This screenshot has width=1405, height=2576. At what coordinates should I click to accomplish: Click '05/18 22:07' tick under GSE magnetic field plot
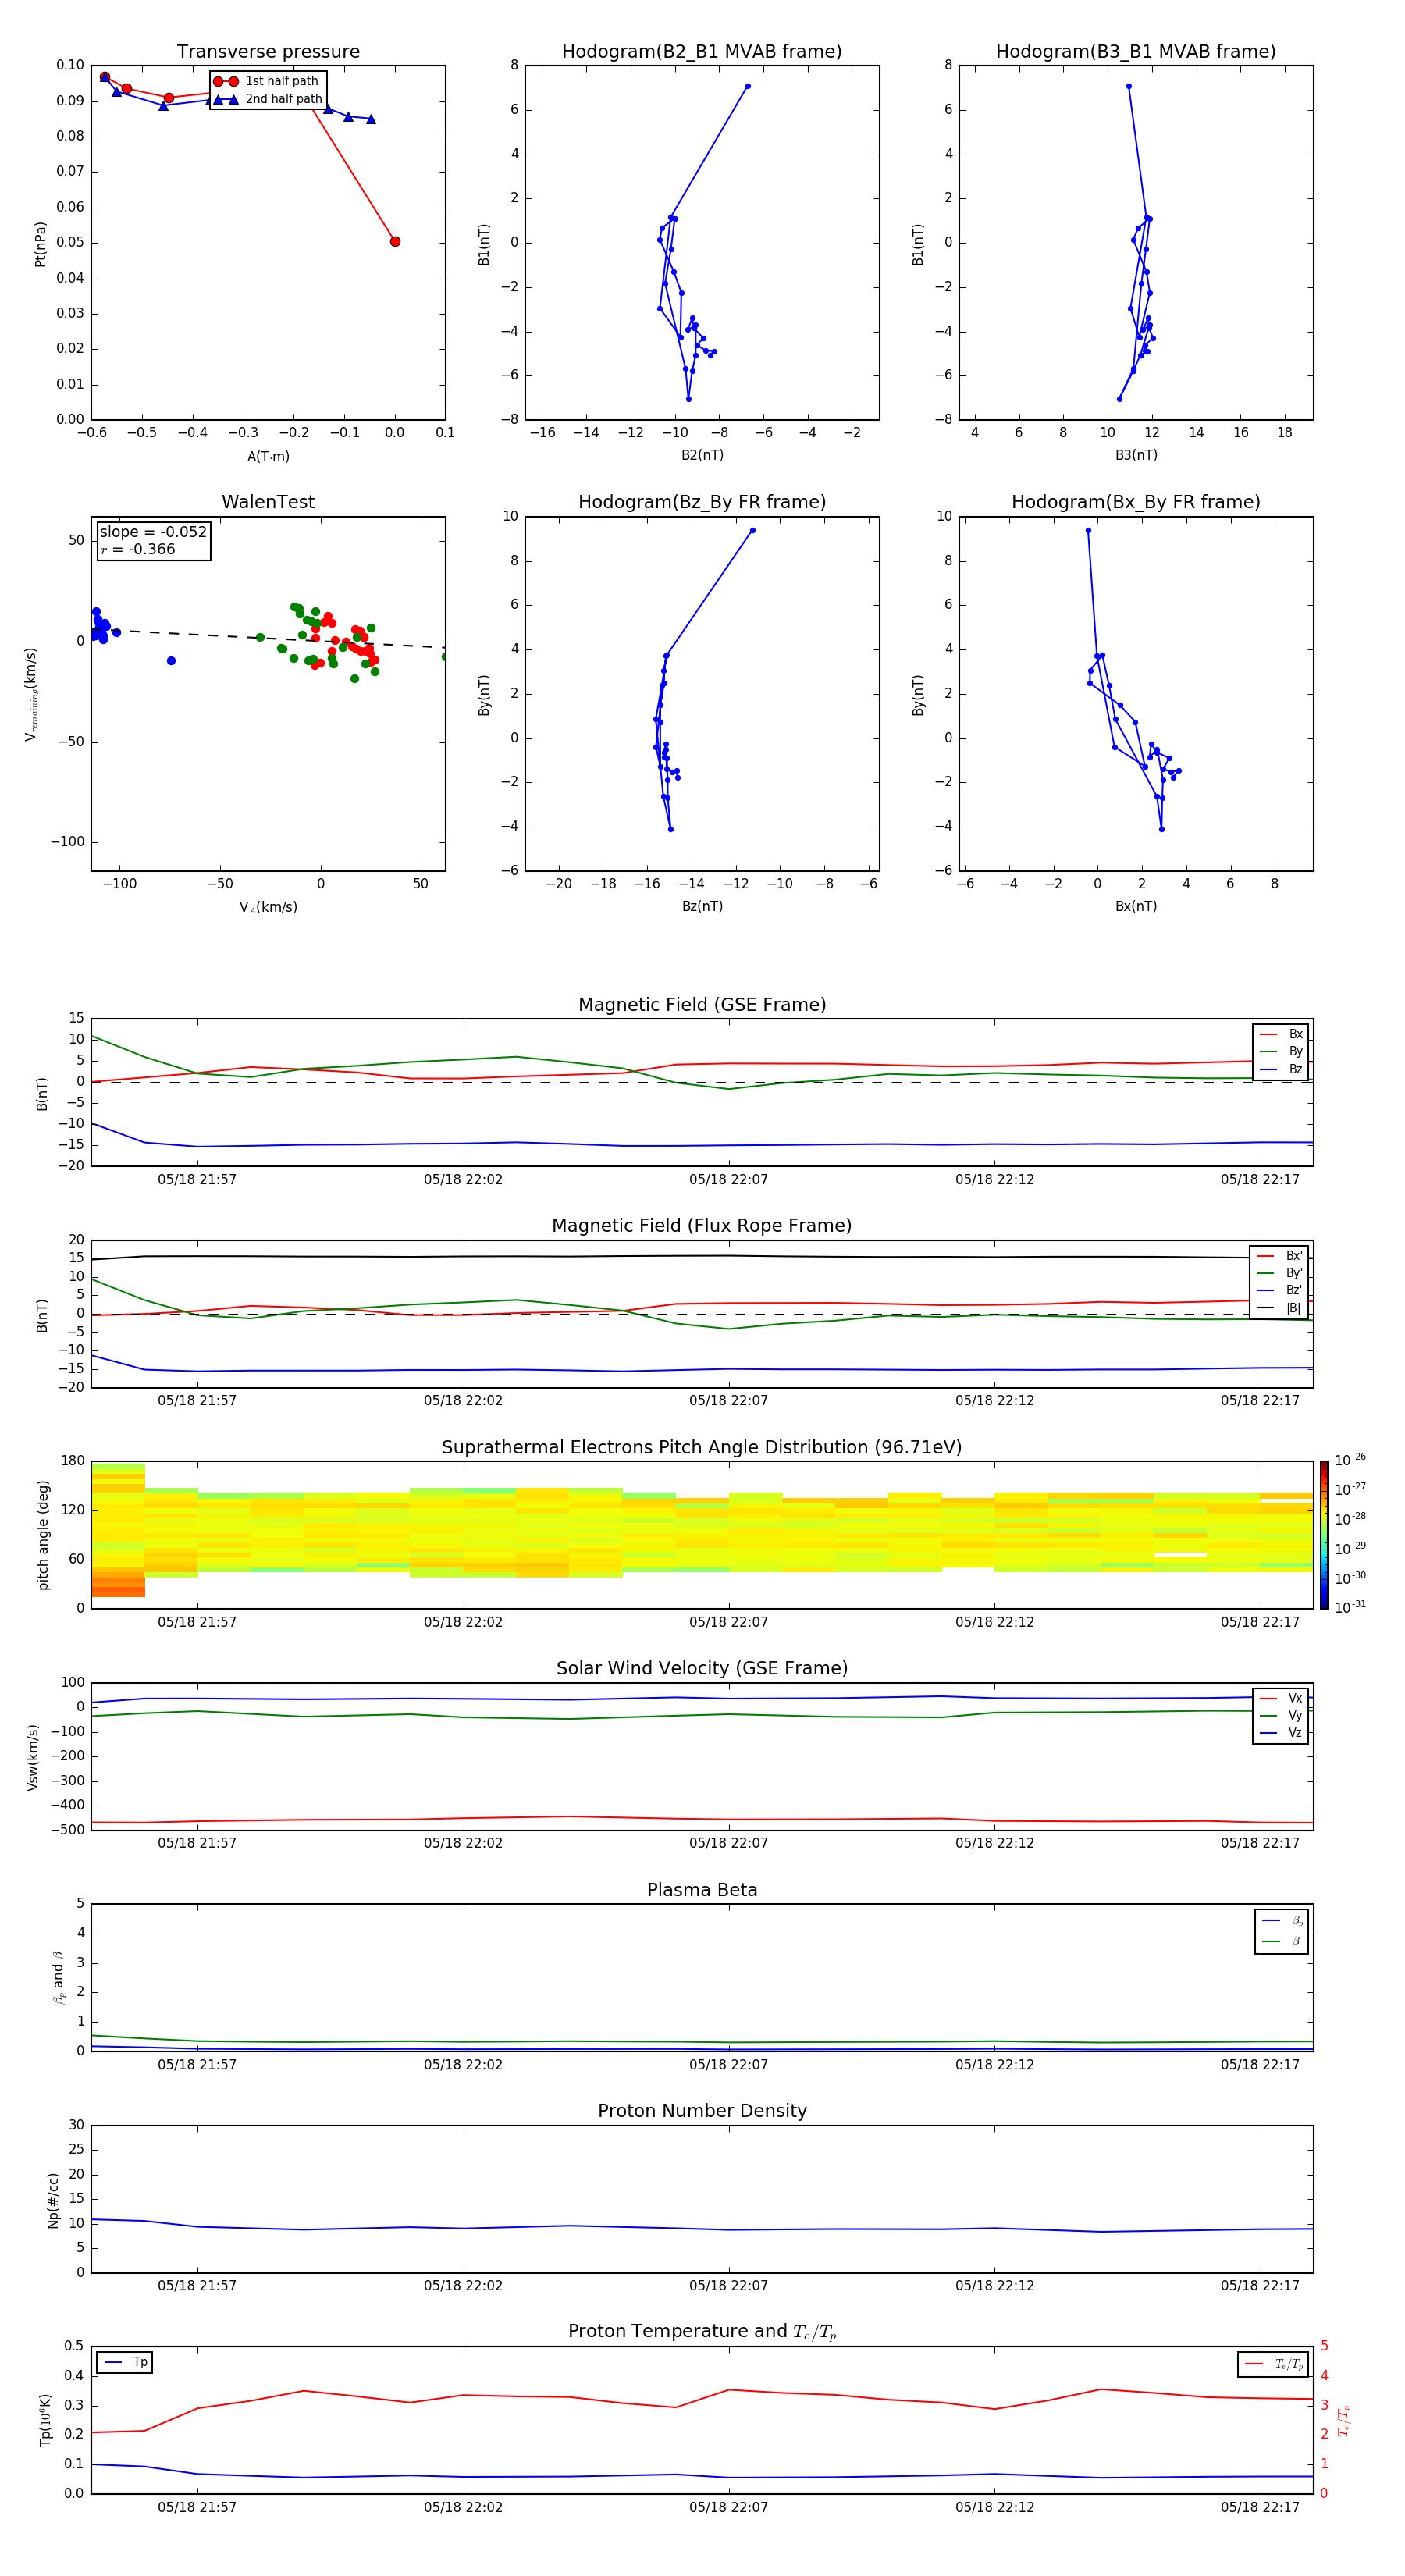click(x=728, y=1180)
